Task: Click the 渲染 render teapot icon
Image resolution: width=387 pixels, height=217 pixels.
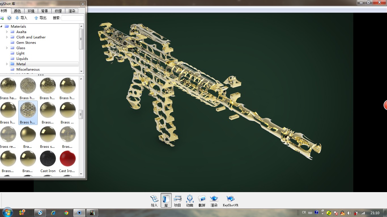Action: click(x=214, y=201)
